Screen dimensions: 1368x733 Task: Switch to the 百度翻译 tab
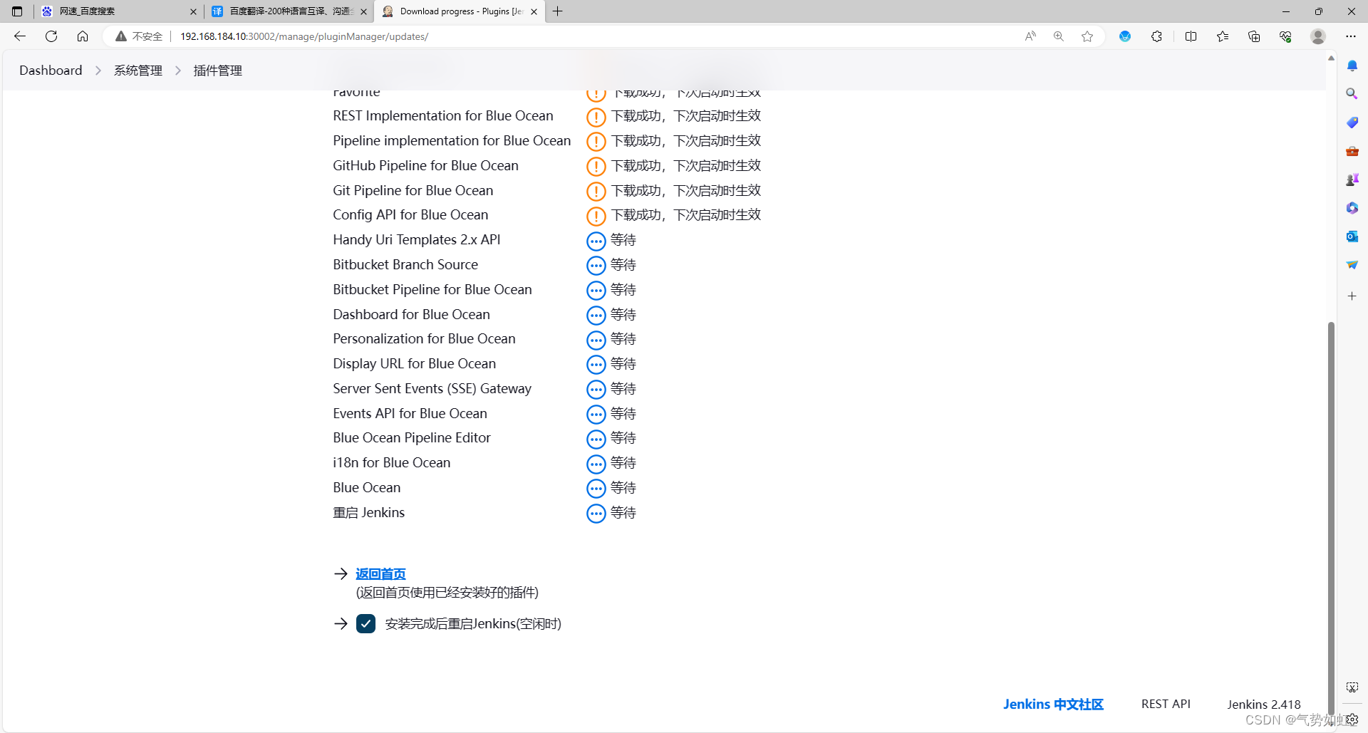click(x=289, y=11)
